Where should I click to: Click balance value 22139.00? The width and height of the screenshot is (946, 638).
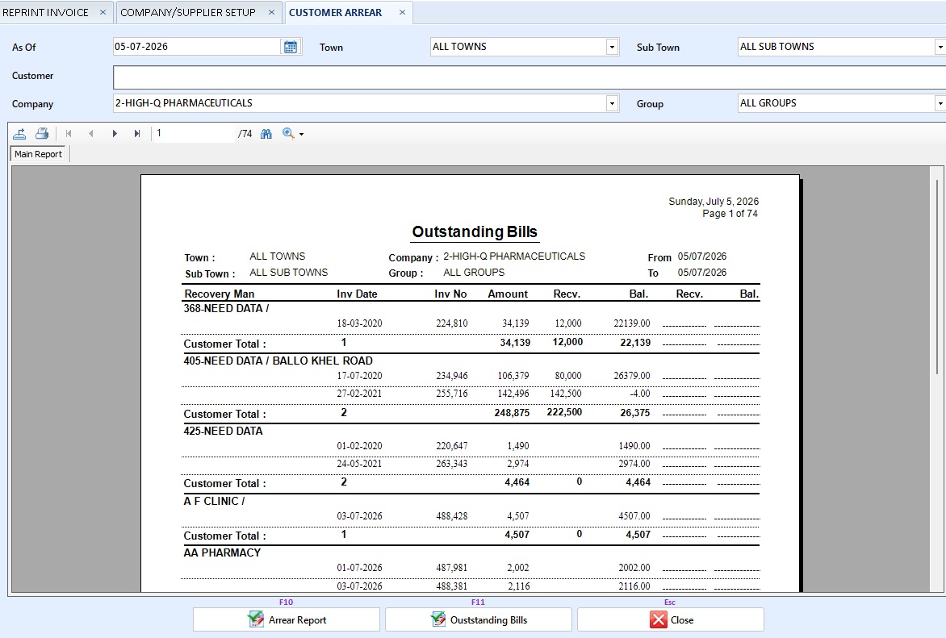pos(632,323)
